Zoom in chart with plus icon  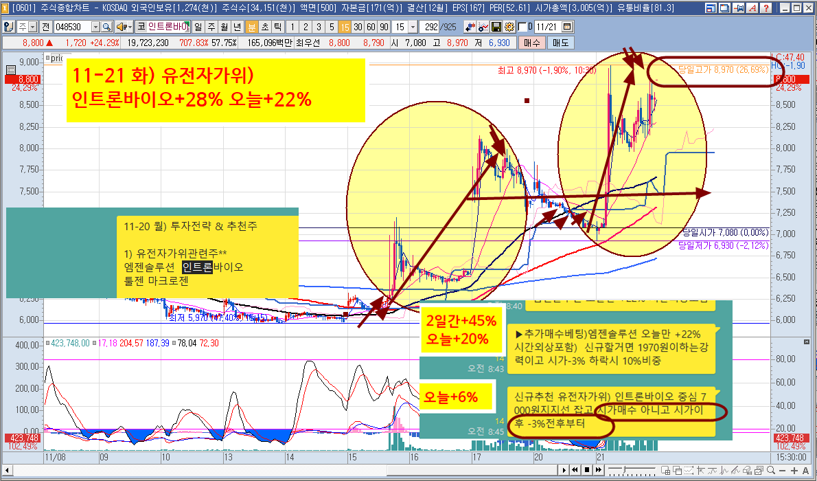coord(794,470)
